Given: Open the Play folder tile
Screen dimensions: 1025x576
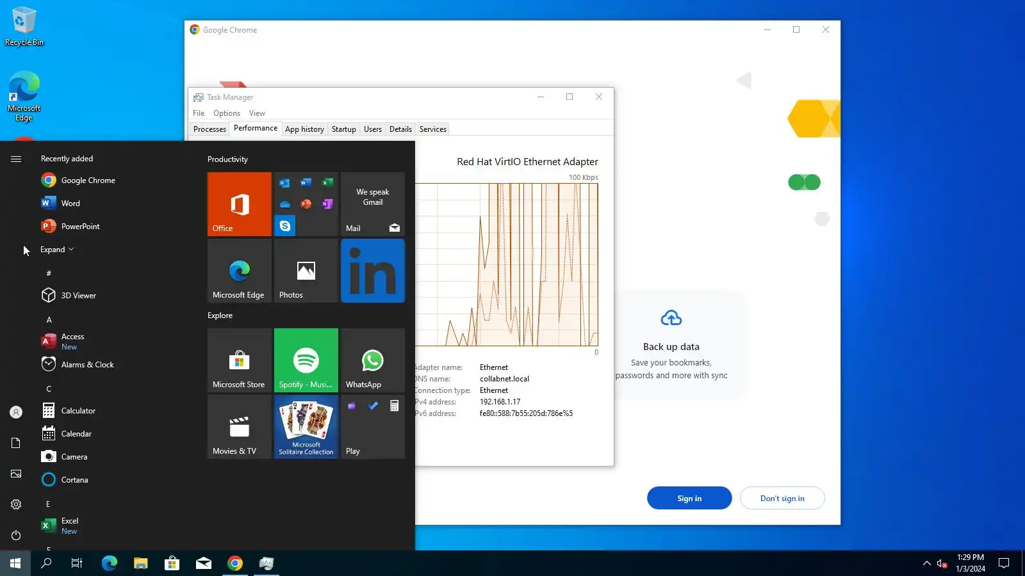Looking at the screenshot, I should point(373,427).
